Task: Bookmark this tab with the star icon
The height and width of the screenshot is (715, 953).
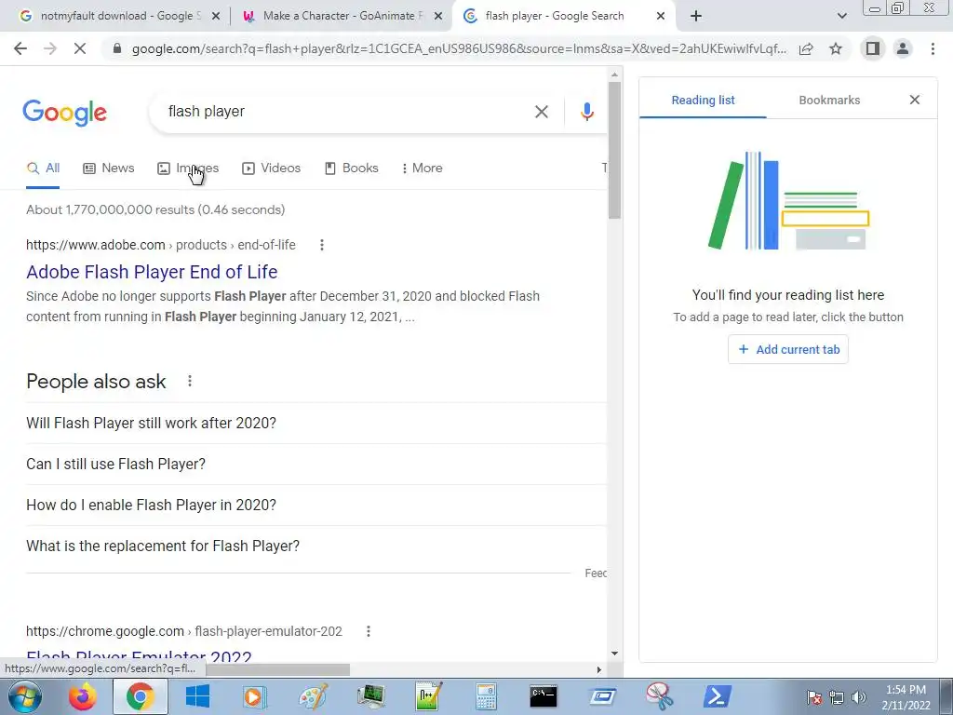Action: point(836,48)
